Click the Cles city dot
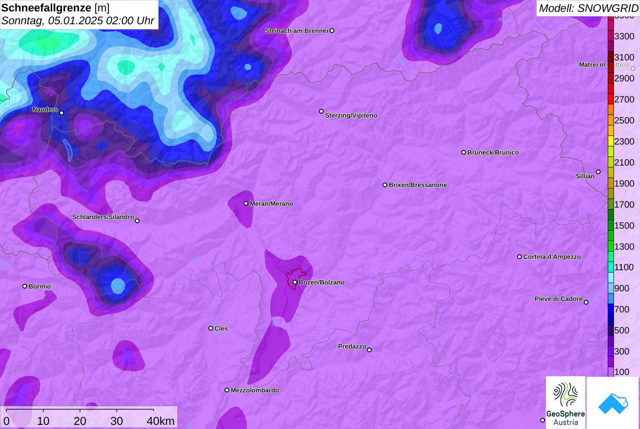Viewport: 640px width, 429px height. coord(211,328)
